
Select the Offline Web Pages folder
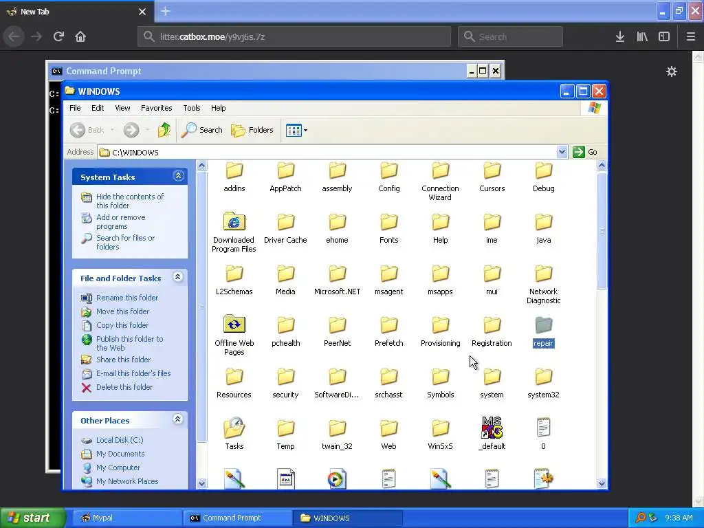[x=234, y=335]
